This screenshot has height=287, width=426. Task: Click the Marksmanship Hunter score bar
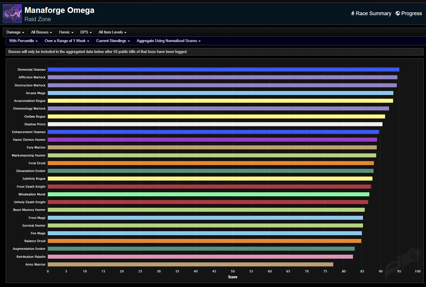(x=212, y=155)
